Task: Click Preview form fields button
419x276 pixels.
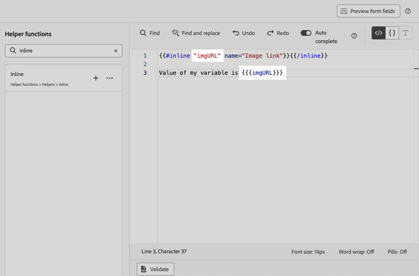Action: pyautogui.click(x=369, y=11)
